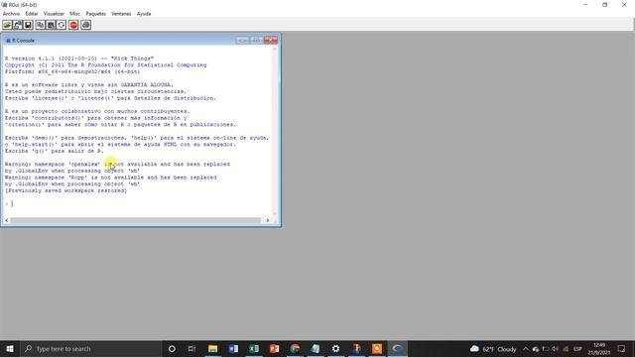The width and height of the screenshot is (635, 357).
Task: Click the "Escriba 'q()' para salir de R" line
Action: [x=55, y=151]
